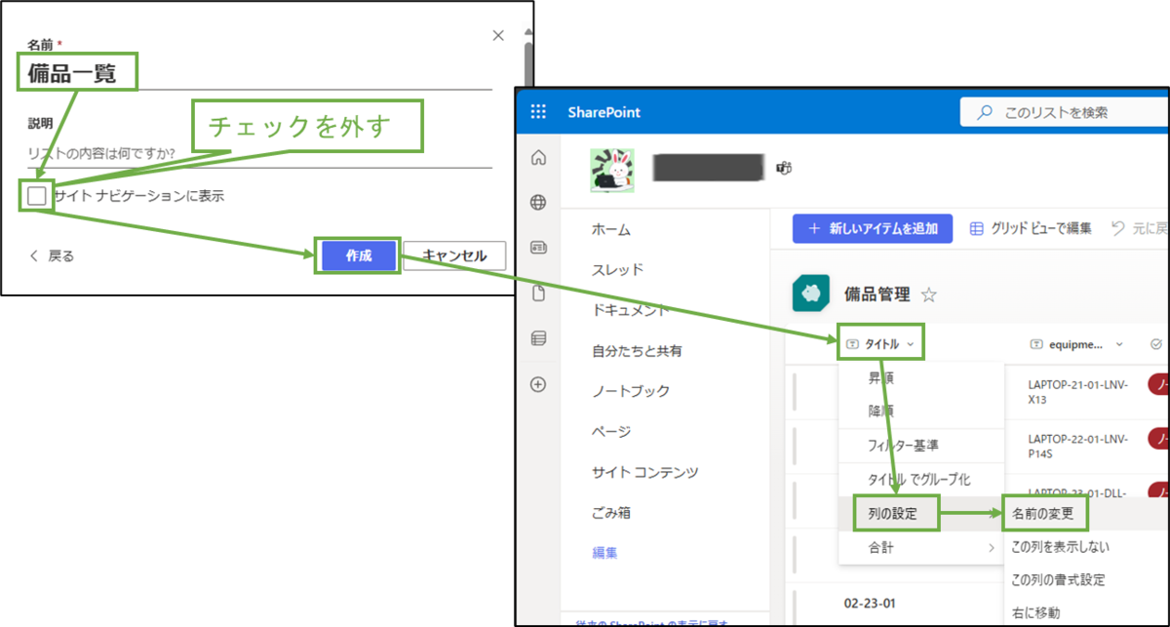Click the back chevron beside 戻る
Viewport: 1170px width, 627px height.
[x=34, y=256]
